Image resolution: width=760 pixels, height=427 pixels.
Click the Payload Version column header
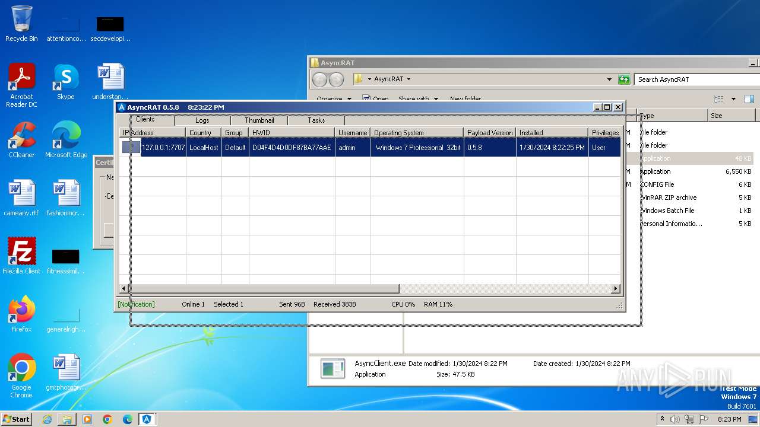pos(490,133)
